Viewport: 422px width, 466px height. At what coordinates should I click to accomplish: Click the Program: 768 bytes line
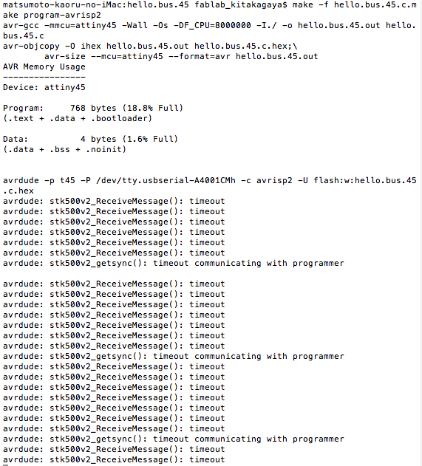(x=93, y=108)
